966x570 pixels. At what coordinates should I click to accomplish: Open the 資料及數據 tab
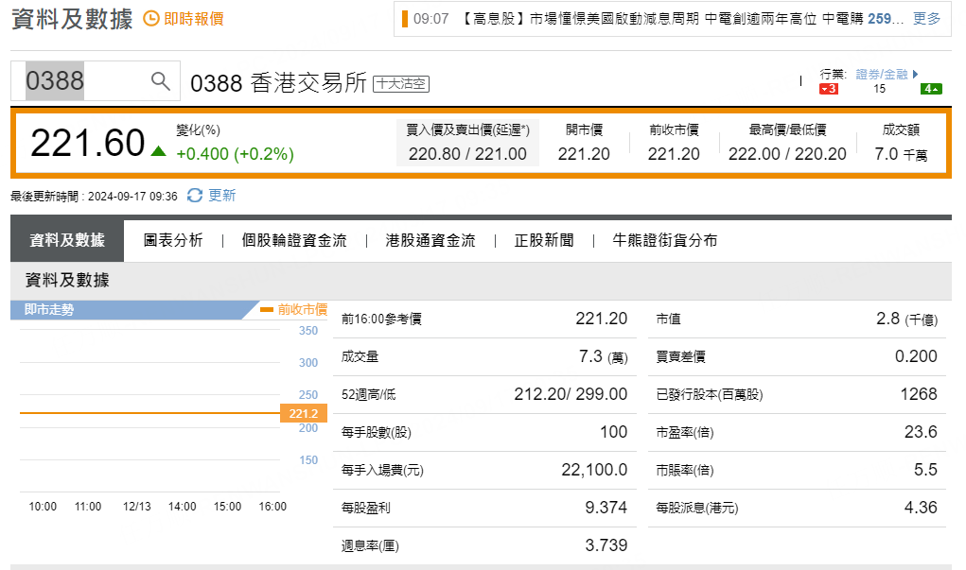tap(67, 240)
